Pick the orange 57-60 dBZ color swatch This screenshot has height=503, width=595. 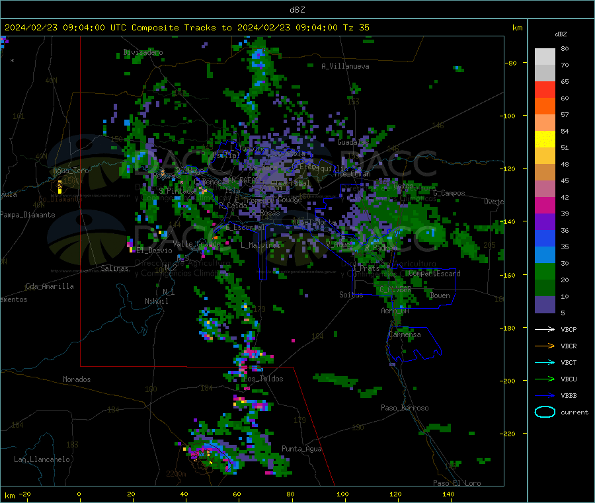click(x=545, y=106)
